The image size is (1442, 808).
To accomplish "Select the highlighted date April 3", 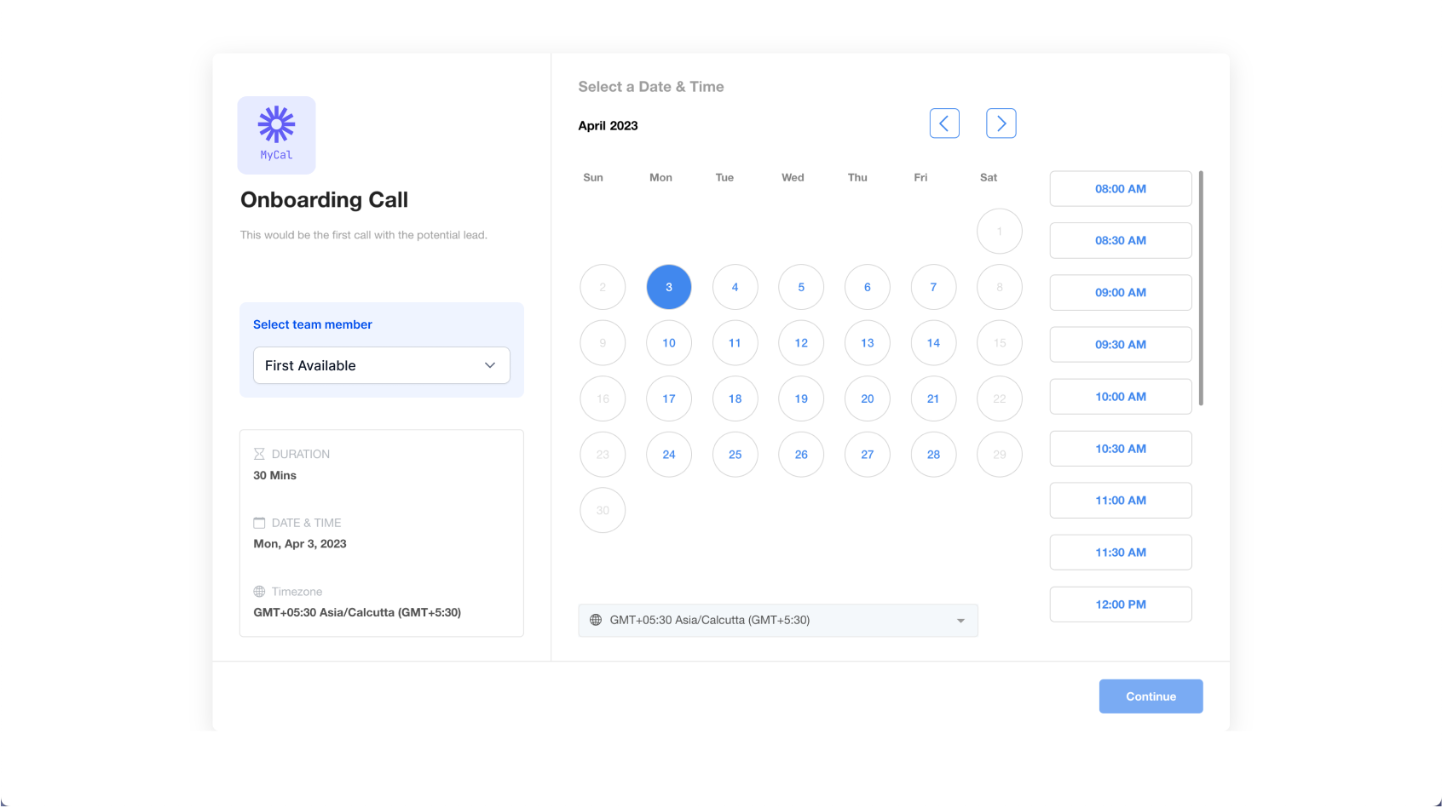I will [669, 287].
